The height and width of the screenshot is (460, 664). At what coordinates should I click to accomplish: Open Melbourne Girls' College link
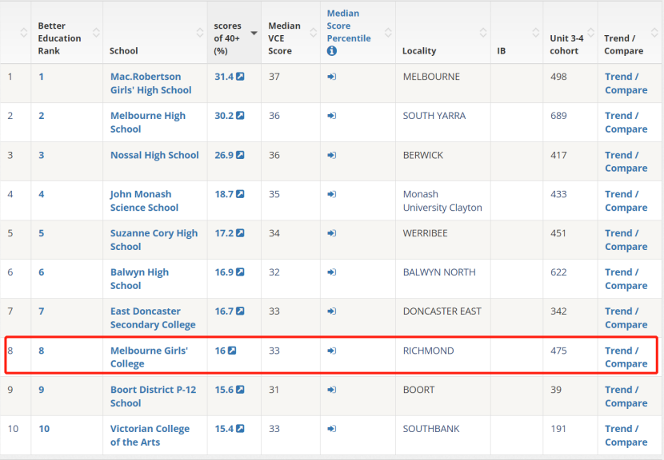point(149,357)
